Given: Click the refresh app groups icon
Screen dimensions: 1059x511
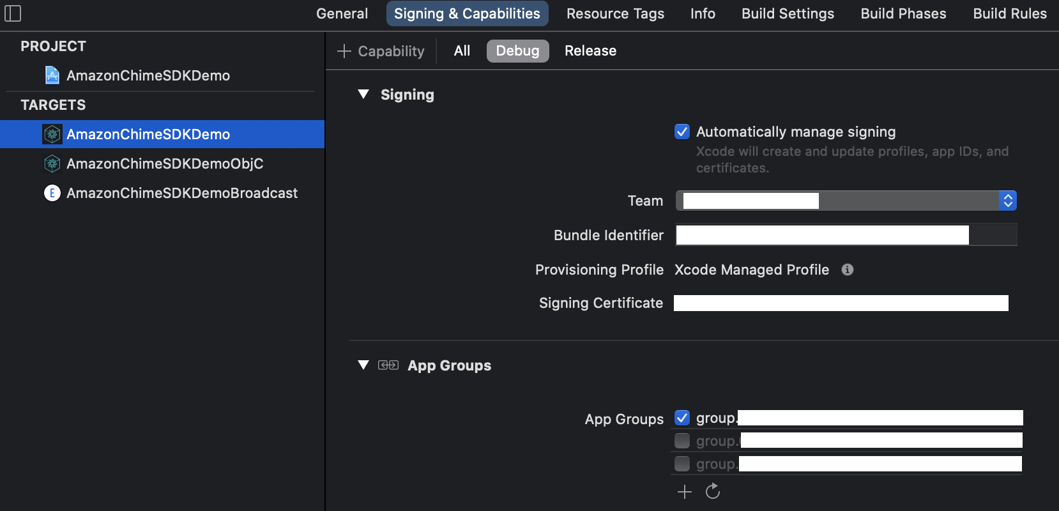Looking at the screenshot, I should tap(713, 491).
